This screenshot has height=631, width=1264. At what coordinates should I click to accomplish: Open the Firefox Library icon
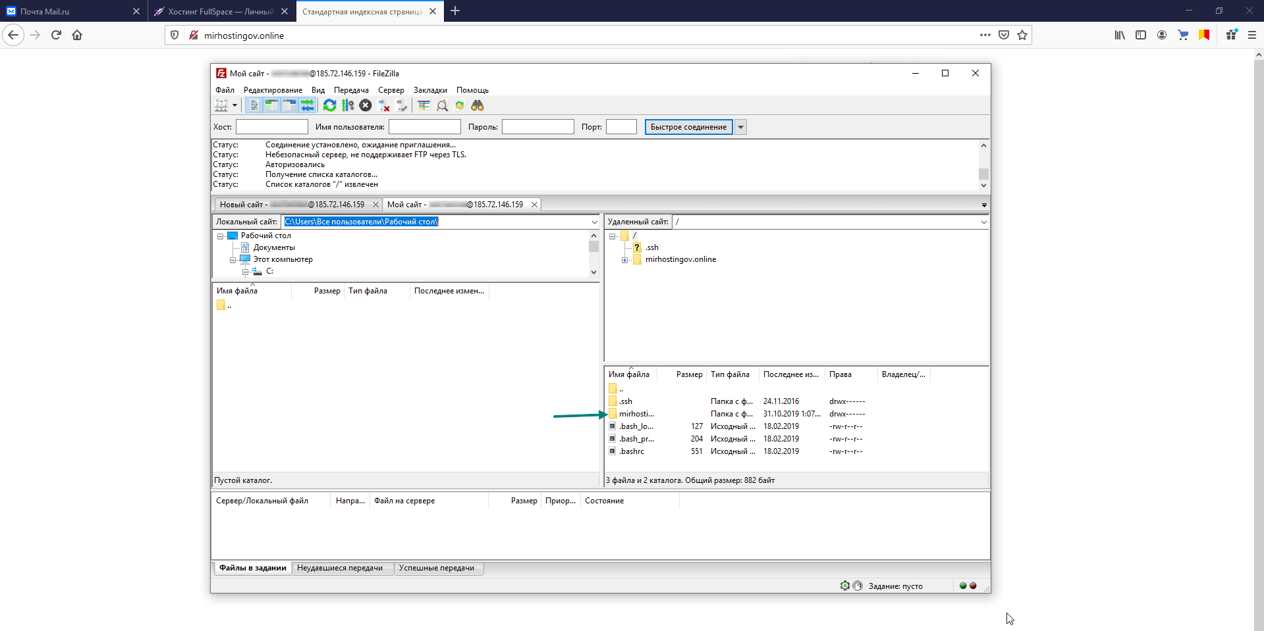1120,35
